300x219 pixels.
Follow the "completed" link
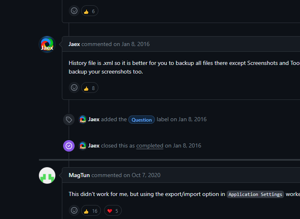(150, 145)
